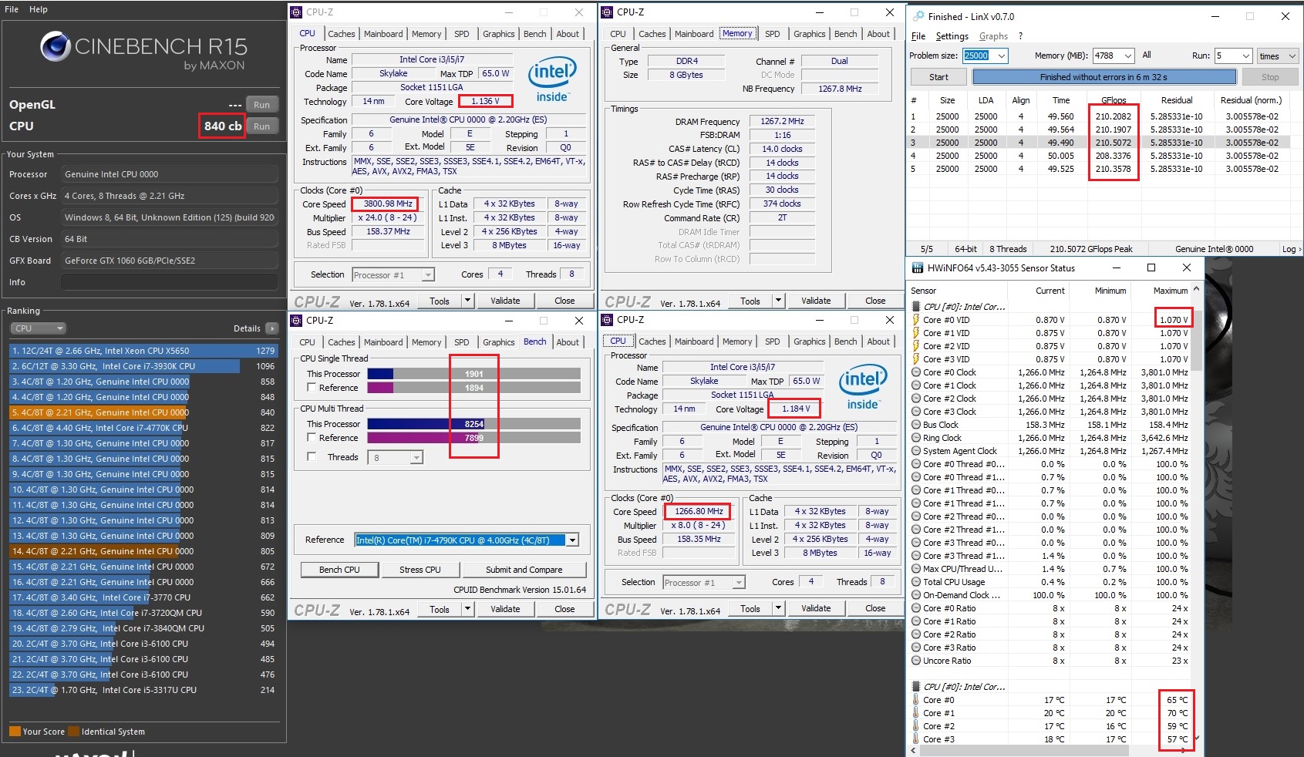
Task: Click the sensor icon beside Uncore Ratio
Action: (x=916, y=661)
